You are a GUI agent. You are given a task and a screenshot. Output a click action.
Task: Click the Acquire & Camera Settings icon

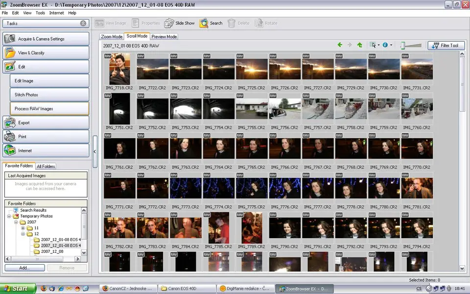pyautogui.click(x=10, y=39)
